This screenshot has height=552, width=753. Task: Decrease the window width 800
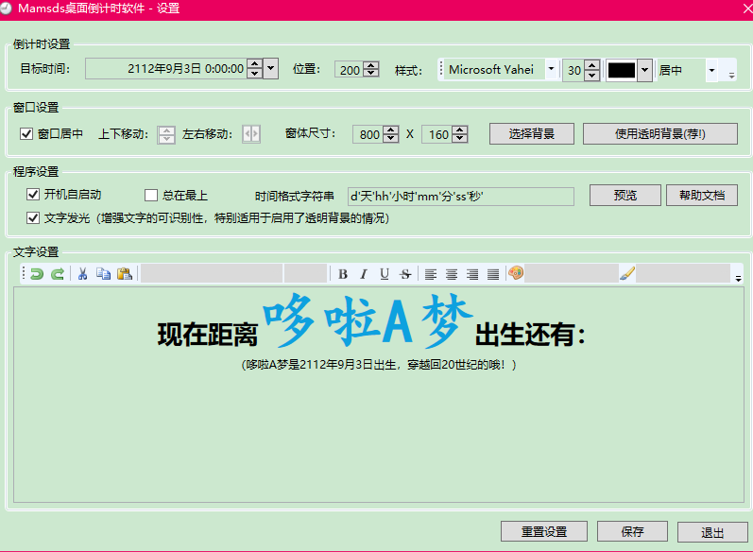[391, 138]
